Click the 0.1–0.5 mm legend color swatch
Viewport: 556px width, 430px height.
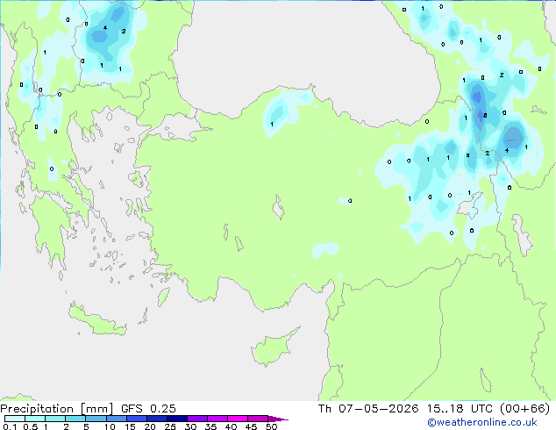click(x=15, y=419)
